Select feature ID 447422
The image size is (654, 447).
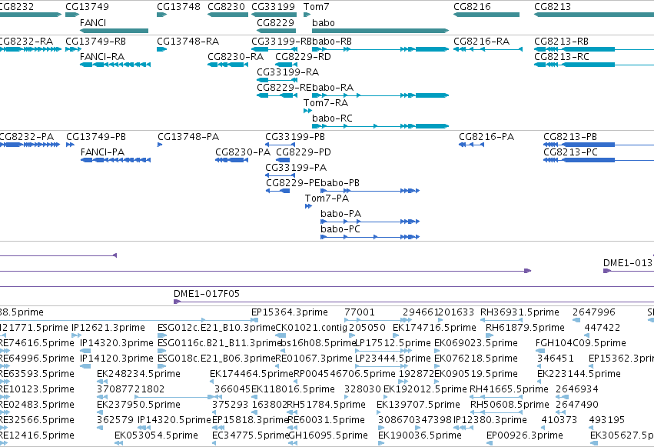coord(602,328)
